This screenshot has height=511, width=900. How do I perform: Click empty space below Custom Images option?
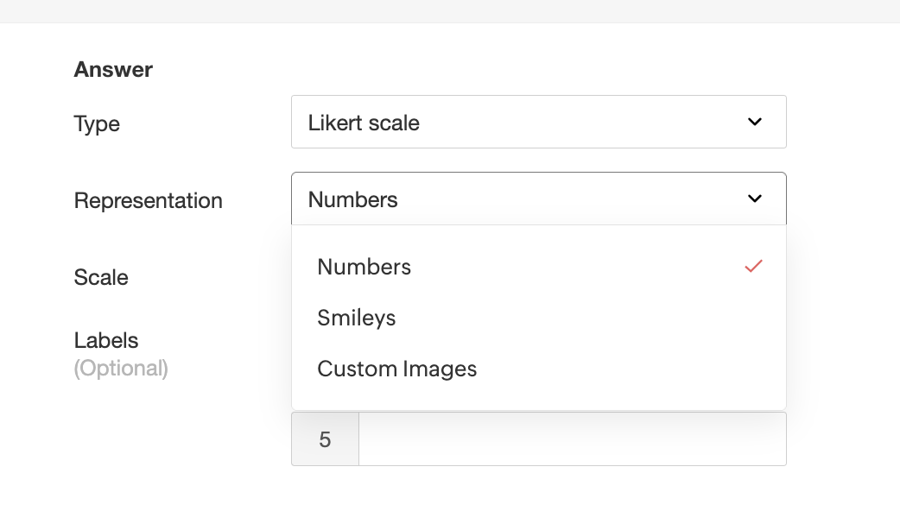[x=538, y=402]
